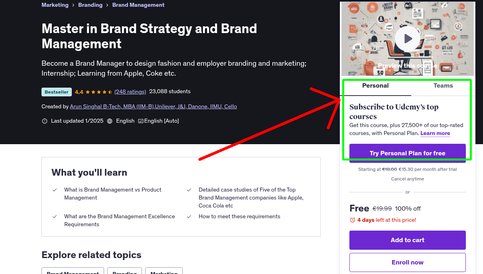This screenshot has width=483, height=274.
Task: Click 'Detailed case studies of Five' item
Action: coord(251,198)
